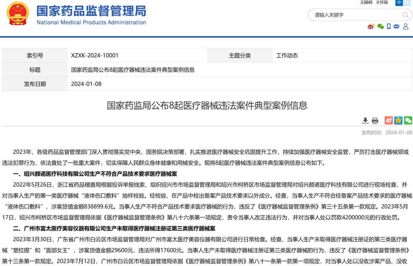Click the 索引号 label cell
Viewport: 413px width, 266px height.
tap(35, 55)
